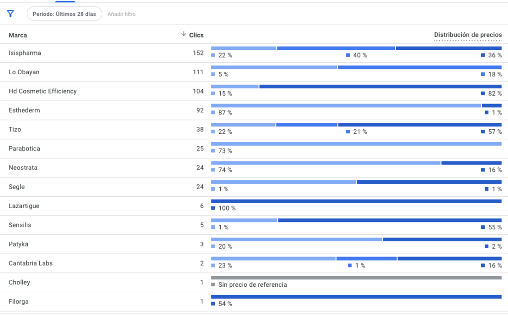Screen dimensions: 508x315
Task: Click the 104 clicks value
Action: pyautogui.click(x=198, y=91)
